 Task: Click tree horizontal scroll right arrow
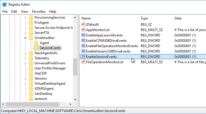[70, 104]
